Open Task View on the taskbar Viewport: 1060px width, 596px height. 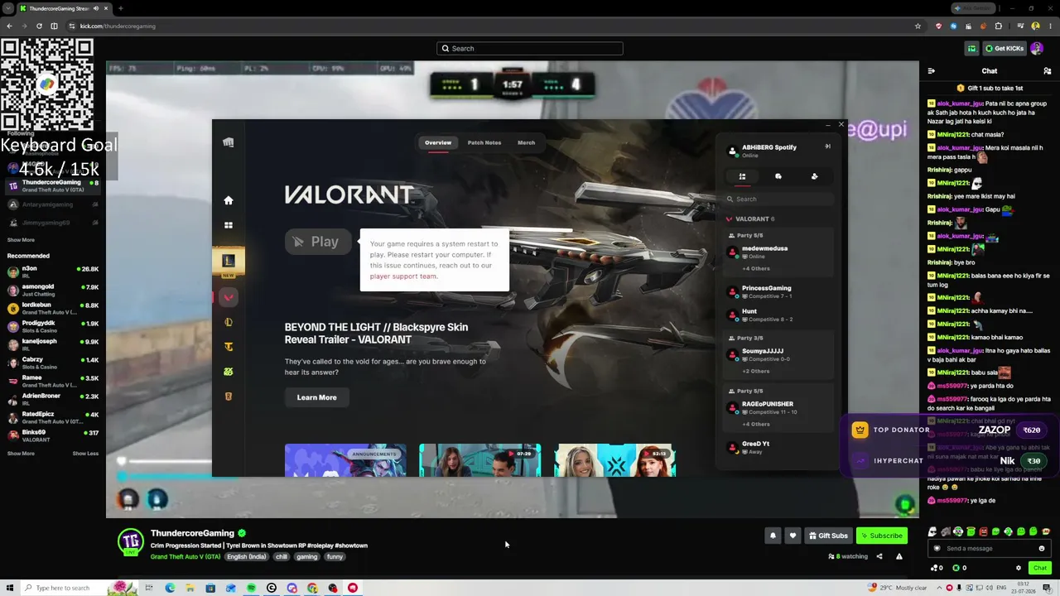[x=149, y=588]
